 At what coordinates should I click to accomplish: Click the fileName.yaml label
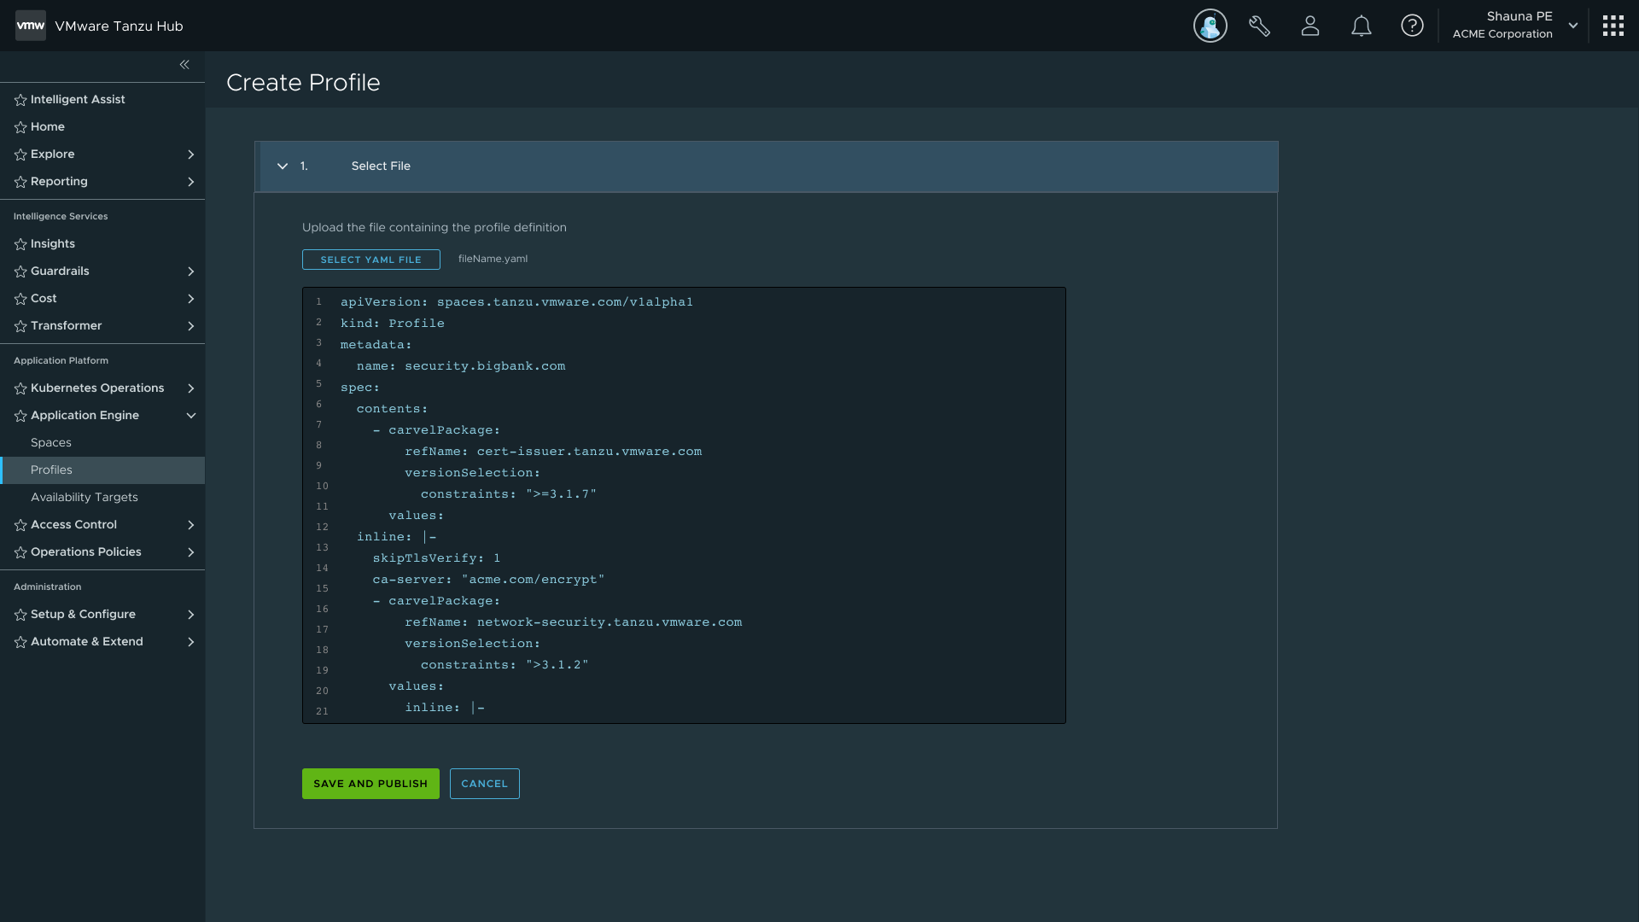[x=493, y=259]
